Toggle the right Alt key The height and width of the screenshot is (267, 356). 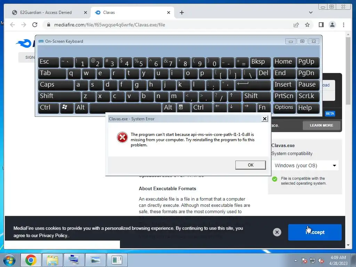click(x=169, y=108)
